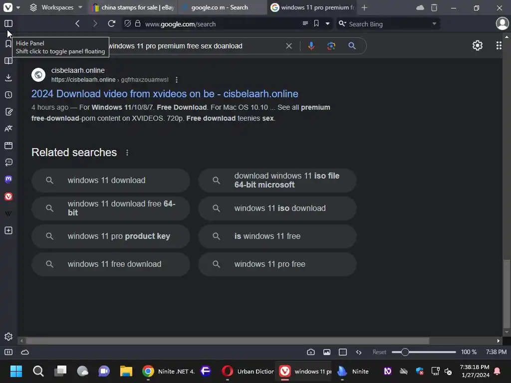Screen dimensions: 511x383
Task: Open the Wikipedia web panel
Action: click(8, 213)
